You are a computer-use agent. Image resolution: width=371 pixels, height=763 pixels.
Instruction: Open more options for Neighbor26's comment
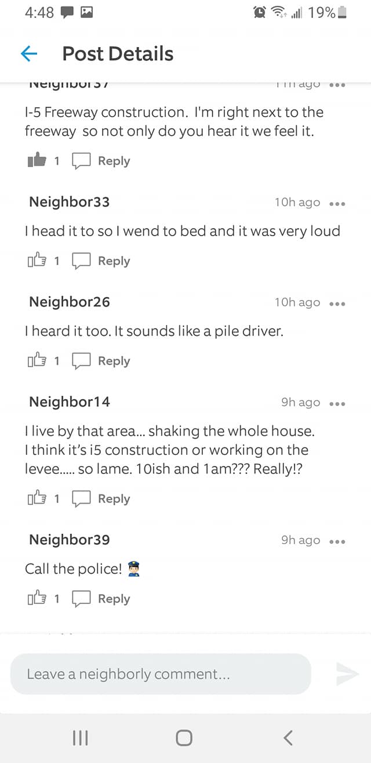[x=337, y=303]
